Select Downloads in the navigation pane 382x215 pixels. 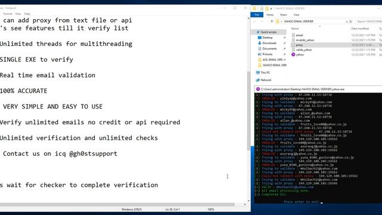point(269,43)
